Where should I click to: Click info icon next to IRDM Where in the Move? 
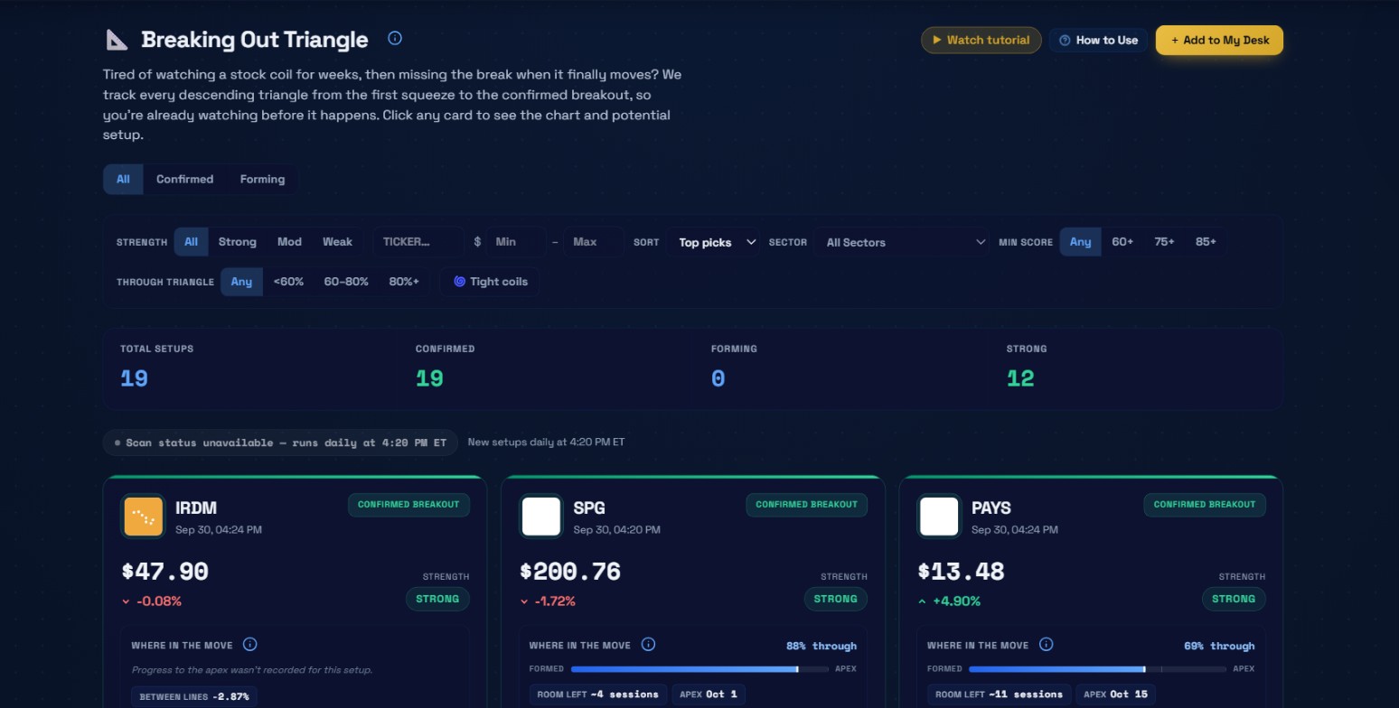pyautogui.click(x=250, y=645)
